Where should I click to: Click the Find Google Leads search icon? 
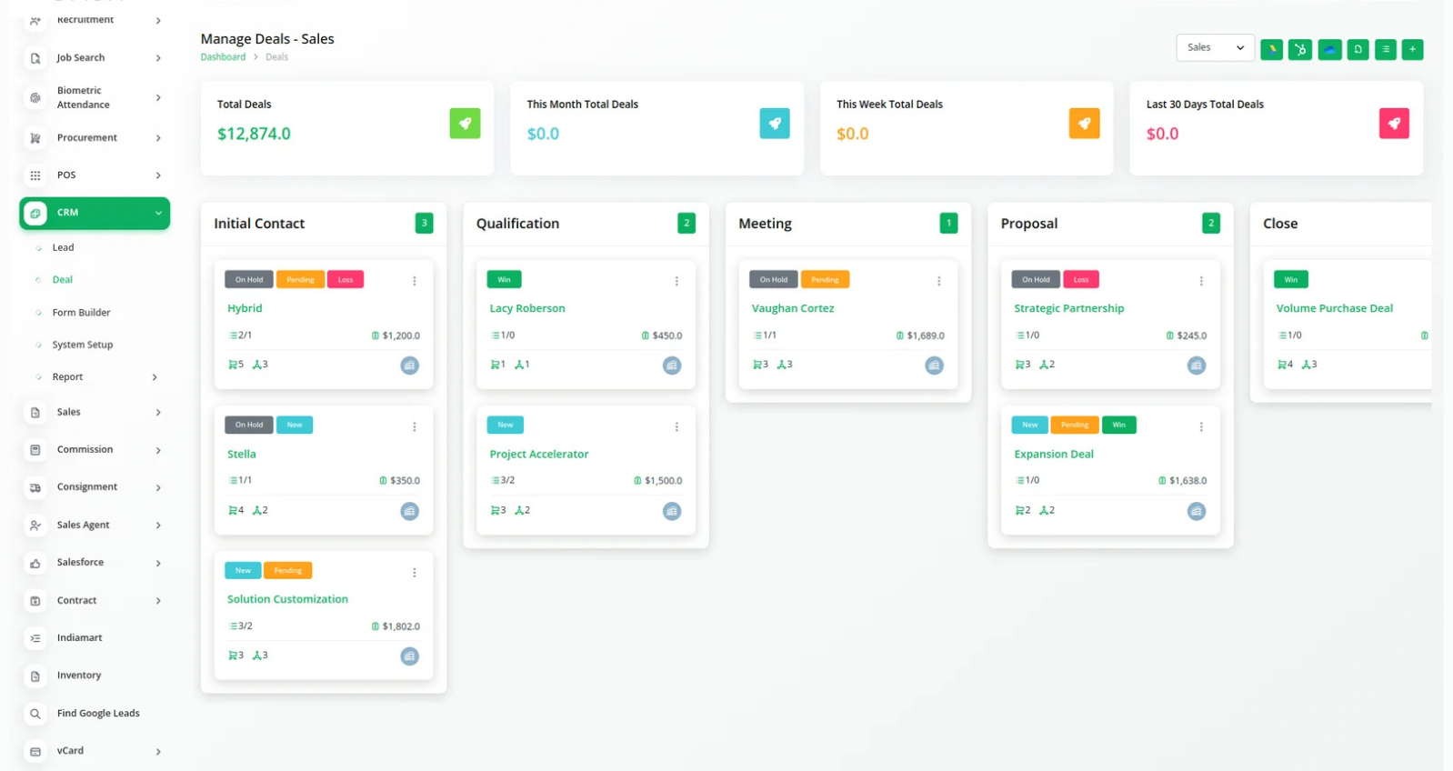click(35, 714)
